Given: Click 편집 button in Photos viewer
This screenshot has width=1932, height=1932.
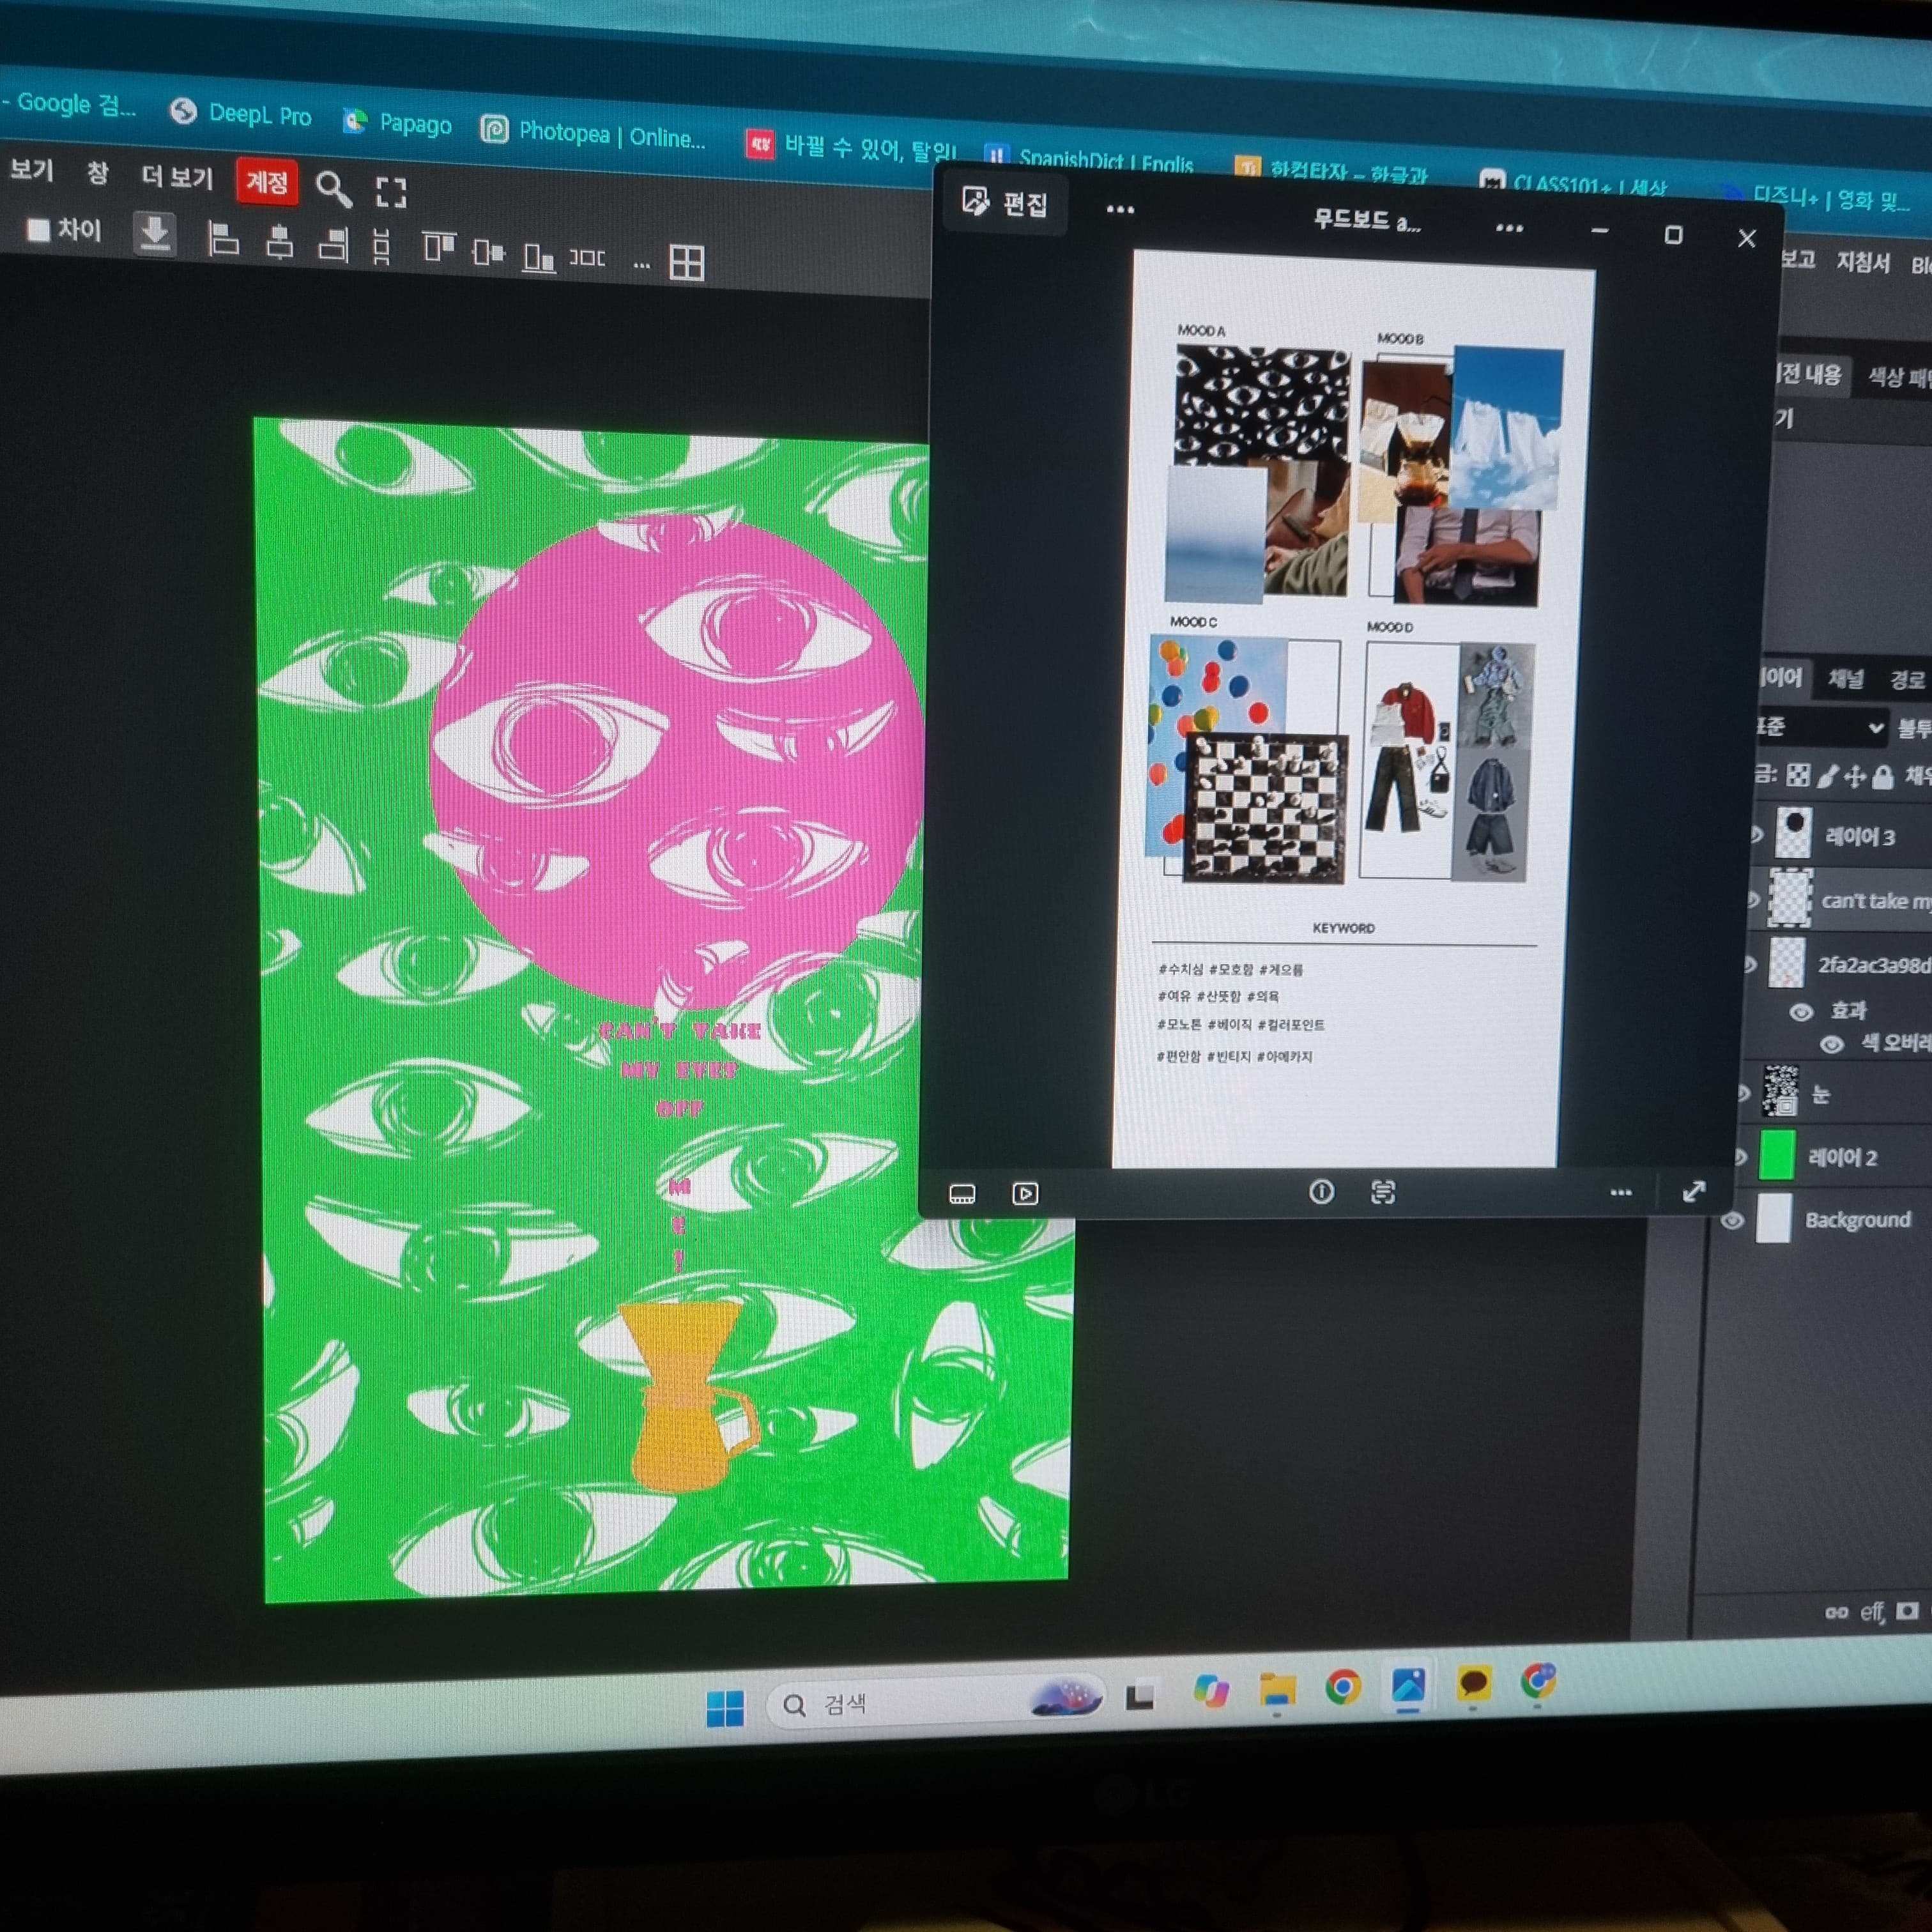Looking at the screenshot, I should [1005, 203].
